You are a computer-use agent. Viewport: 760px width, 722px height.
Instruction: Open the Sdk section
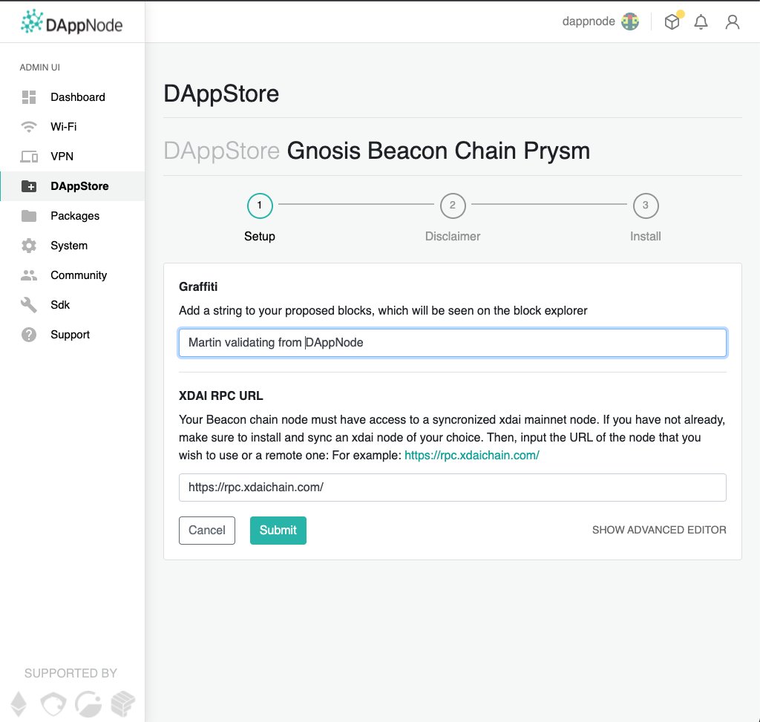pyautogui.click(x=72, y=305)
